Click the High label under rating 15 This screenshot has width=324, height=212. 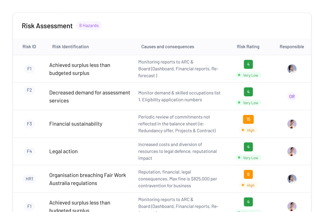[248, 130]
